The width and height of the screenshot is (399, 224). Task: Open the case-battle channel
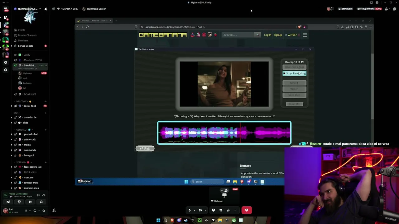pyautogui.click(x=30, y=117)
